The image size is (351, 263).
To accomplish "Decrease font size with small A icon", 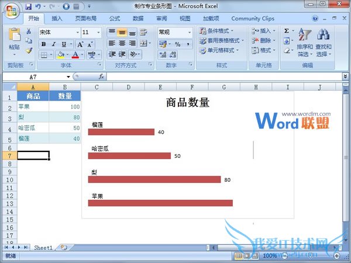I will (x=90, y=44).
